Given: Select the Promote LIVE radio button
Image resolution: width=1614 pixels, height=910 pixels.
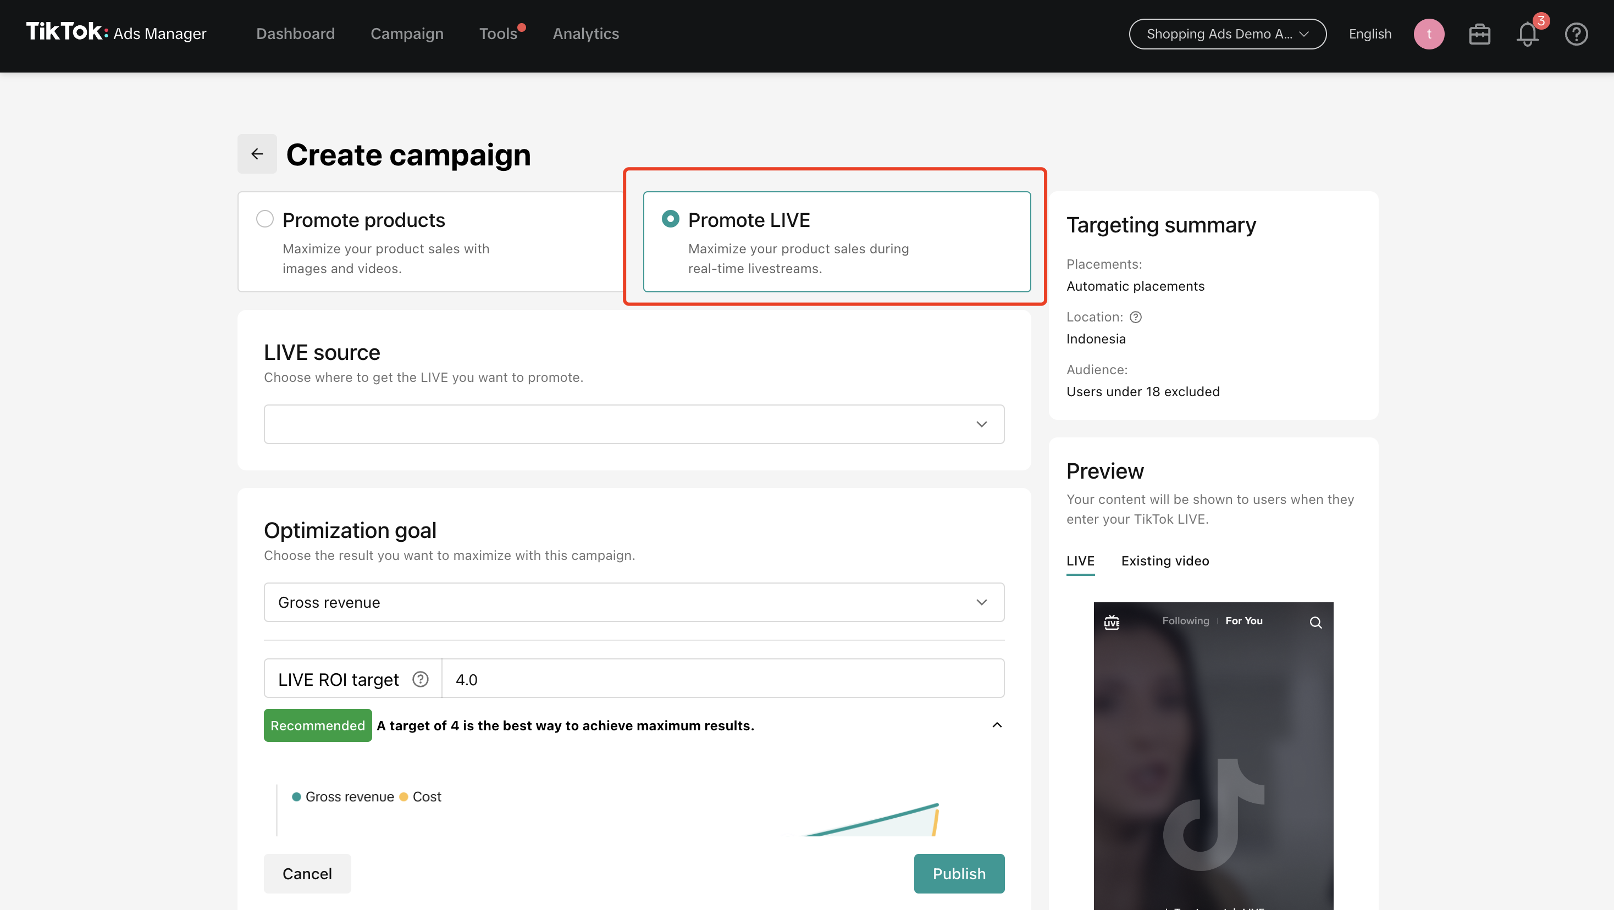Looking at the screenshot, I should tap(671, 219).
